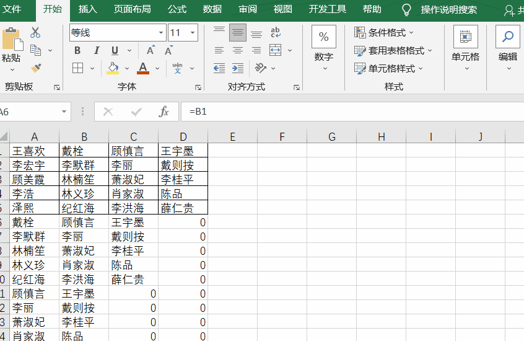This screenshot has height=341, width=524.
Task: Click the Insert Function fx icon
Action: pos(164,112)
